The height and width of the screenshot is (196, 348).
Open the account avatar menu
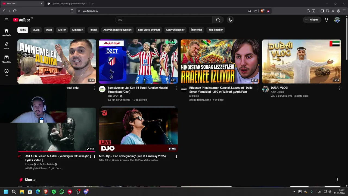click(x=337, y=20)
